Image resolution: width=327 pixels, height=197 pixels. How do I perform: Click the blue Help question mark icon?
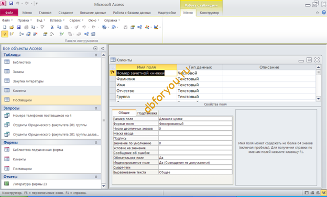point(324,13)
